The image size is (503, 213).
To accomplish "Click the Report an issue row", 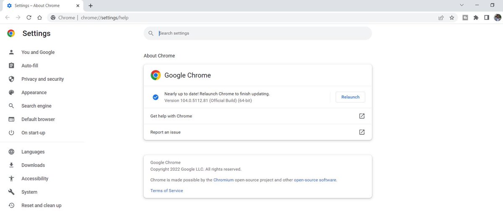I will coord(258,132).
